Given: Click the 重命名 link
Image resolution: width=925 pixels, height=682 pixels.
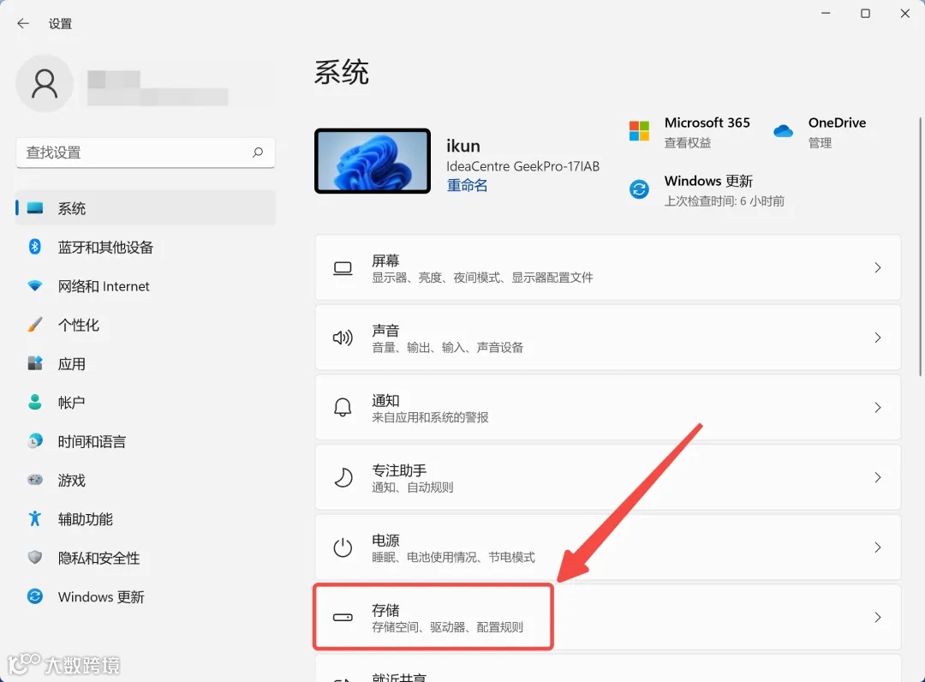Looking at the screenshot, I should pyautogui.click(x=467, y=185).
